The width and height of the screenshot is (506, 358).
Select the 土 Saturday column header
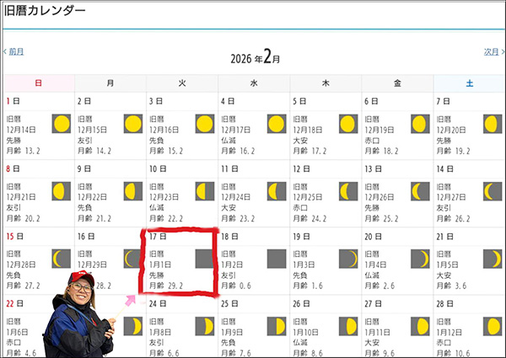470,83
